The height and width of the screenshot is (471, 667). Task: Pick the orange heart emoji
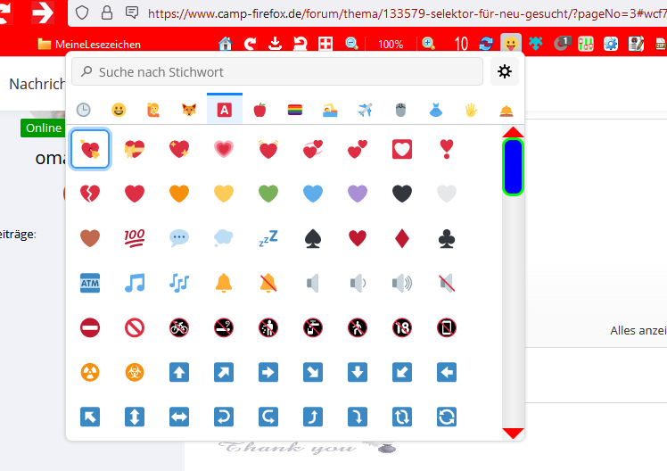[179, 194]
